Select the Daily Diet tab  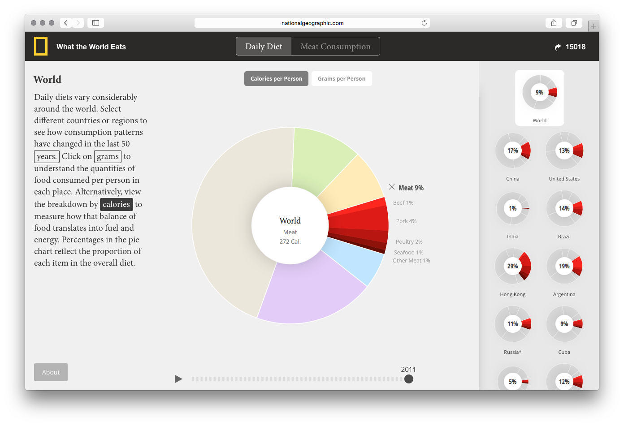coord(264,47)
